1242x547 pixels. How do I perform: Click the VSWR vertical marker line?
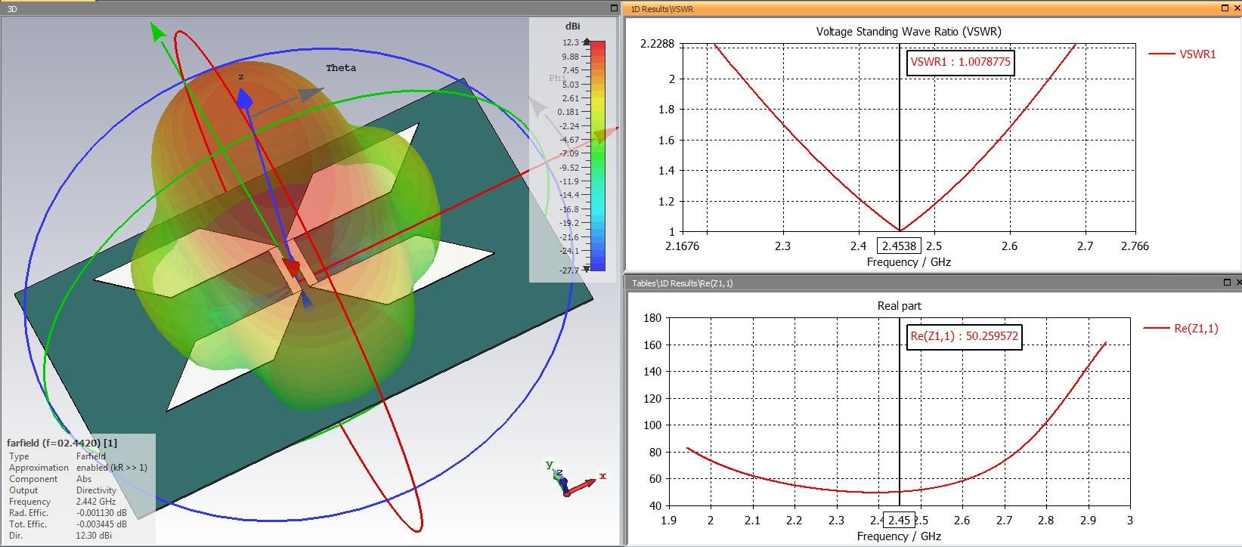pyautogui.click(x=899, y=151)
